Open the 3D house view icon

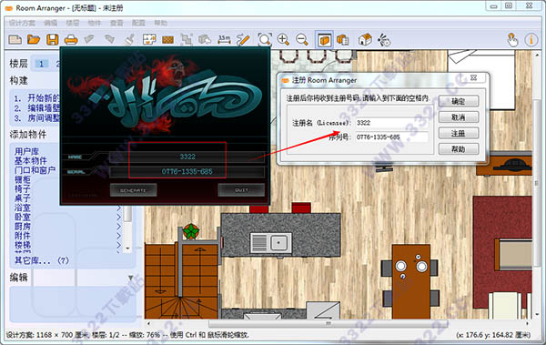(365, 39)
